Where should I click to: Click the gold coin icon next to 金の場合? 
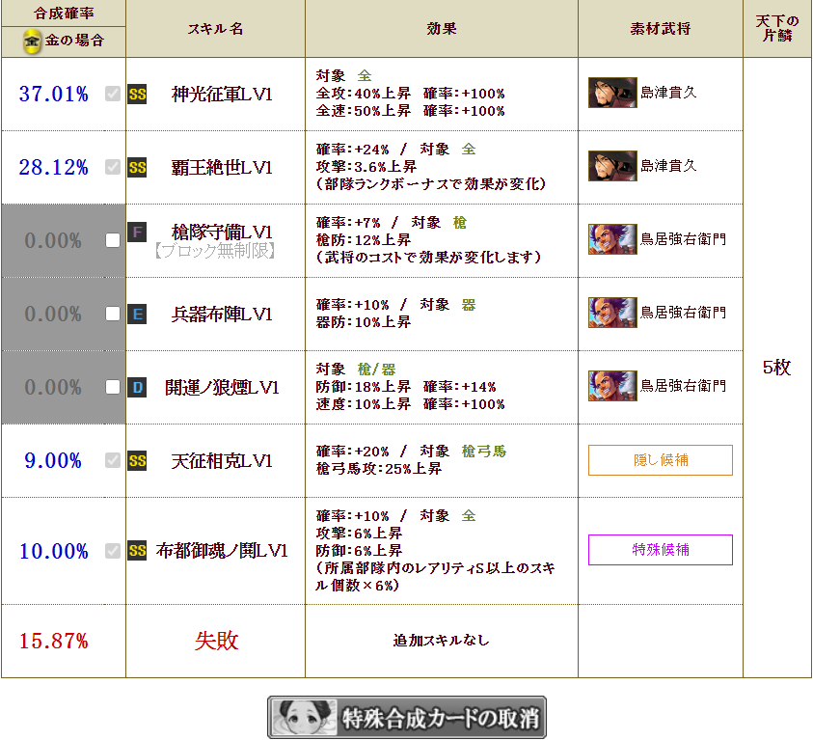[x=32, y=41]
